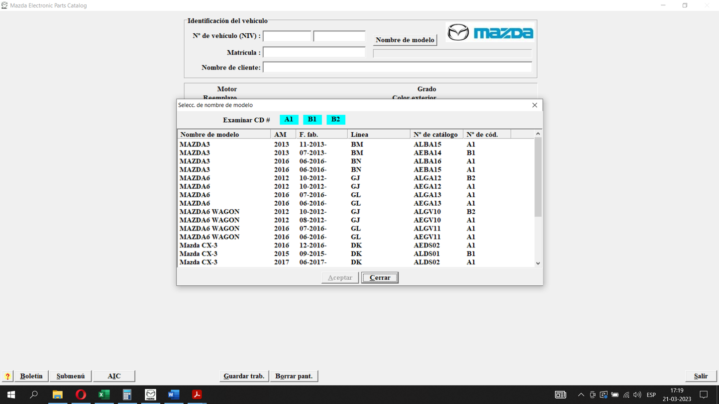Open notification center icon

point(704,395)
